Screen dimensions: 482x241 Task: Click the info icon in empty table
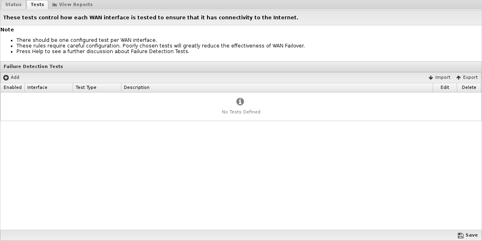click(x=240, y=102)
